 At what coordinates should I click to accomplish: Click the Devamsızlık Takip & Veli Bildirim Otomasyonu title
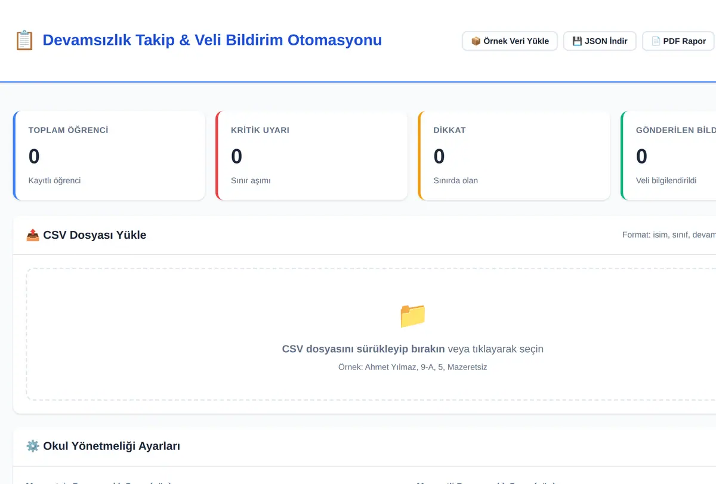click(x=212, y=40)
